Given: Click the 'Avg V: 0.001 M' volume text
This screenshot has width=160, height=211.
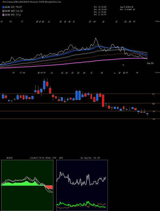Looking at the screenshot, I should coord(127,7).
